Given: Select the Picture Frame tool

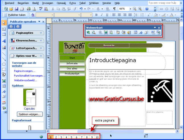Looking at the screenshot, I should pyautogui.click(x=4, y=48).
